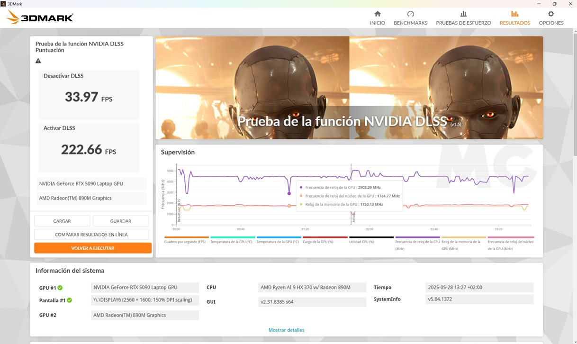Click the vertical scrollbar on right edge
Image resolution: width=577 pixels, height=344 pixels.
(574, 95)
